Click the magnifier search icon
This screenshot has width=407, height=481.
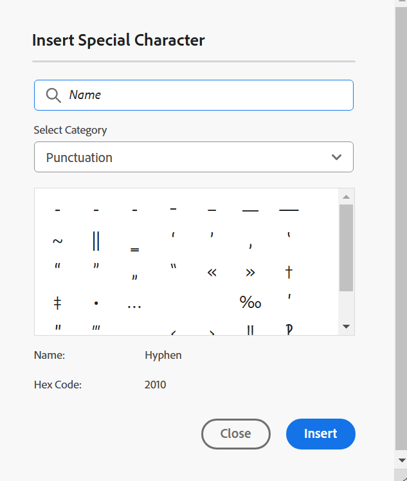coord(54,95)
